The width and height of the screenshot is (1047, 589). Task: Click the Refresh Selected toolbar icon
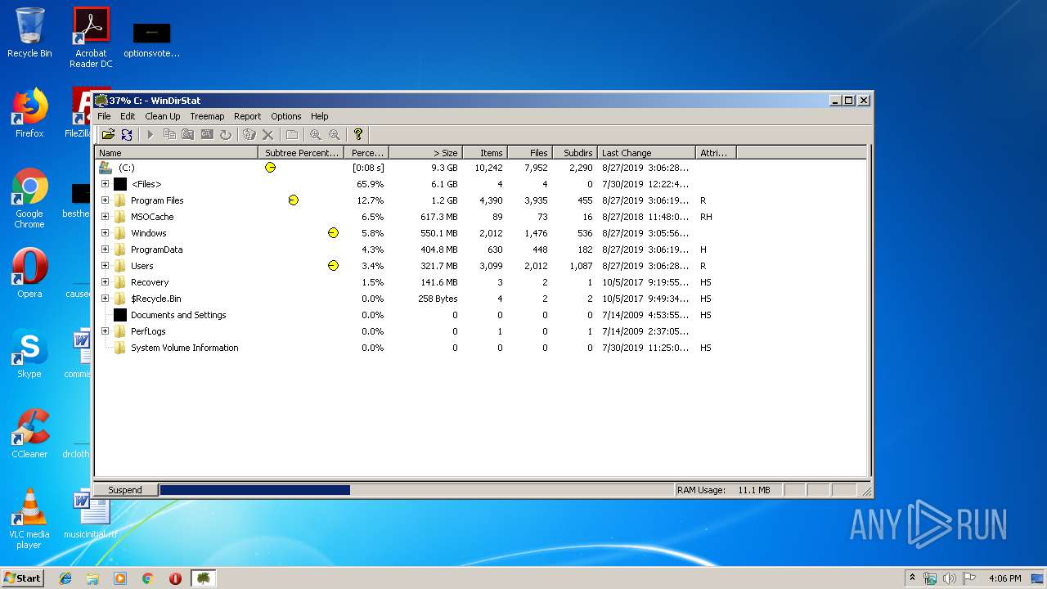(226, 134)
